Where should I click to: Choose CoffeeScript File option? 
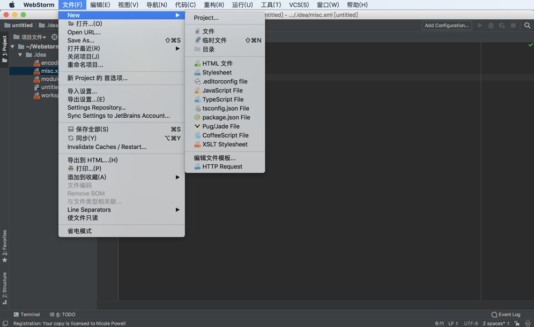225,135
